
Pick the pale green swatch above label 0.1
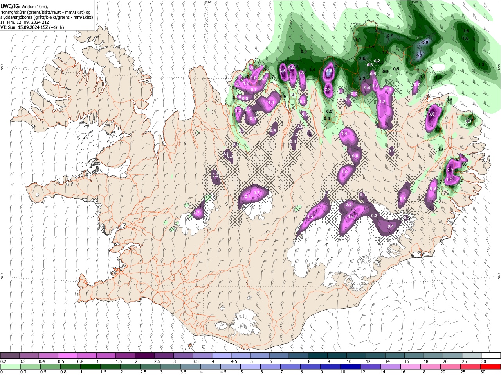(10, 367)
